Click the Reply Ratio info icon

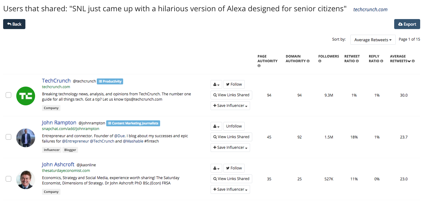382,61
